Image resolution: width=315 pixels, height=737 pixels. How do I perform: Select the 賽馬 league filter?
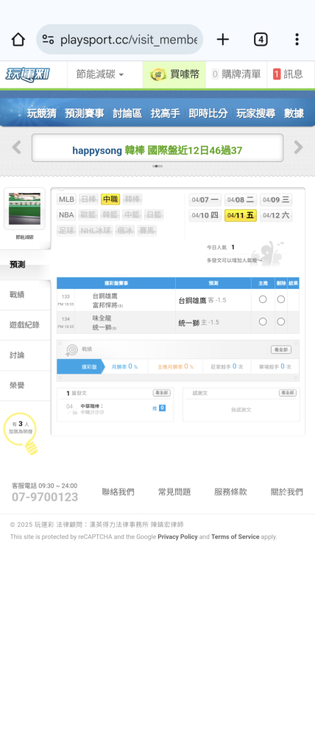pyautogui.click(x=147, y=230)
